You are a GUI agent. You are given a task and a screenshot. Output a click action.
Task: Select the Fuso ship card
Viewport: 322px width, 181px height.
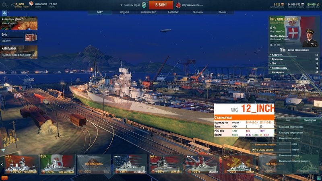[94, 165]
